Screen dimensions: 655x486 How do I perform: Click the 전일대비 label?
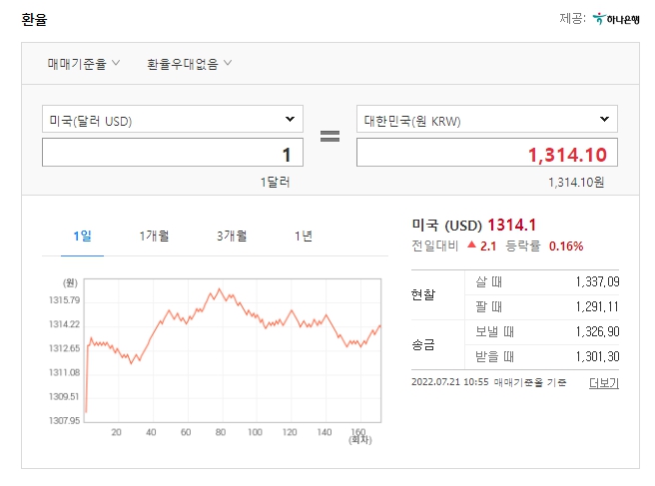coord(435,245)
